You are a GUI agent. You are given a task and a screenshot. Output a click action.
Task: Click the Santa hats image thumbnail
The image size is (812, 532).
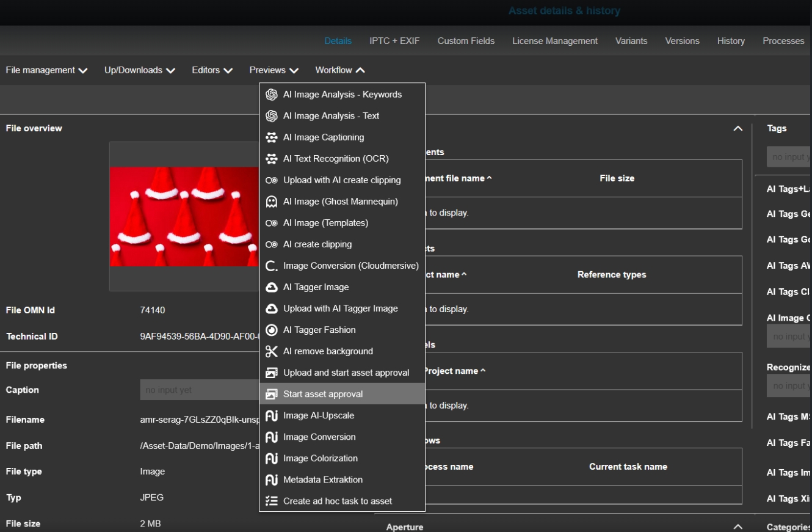pyautogui.click(x=184, y=216)
